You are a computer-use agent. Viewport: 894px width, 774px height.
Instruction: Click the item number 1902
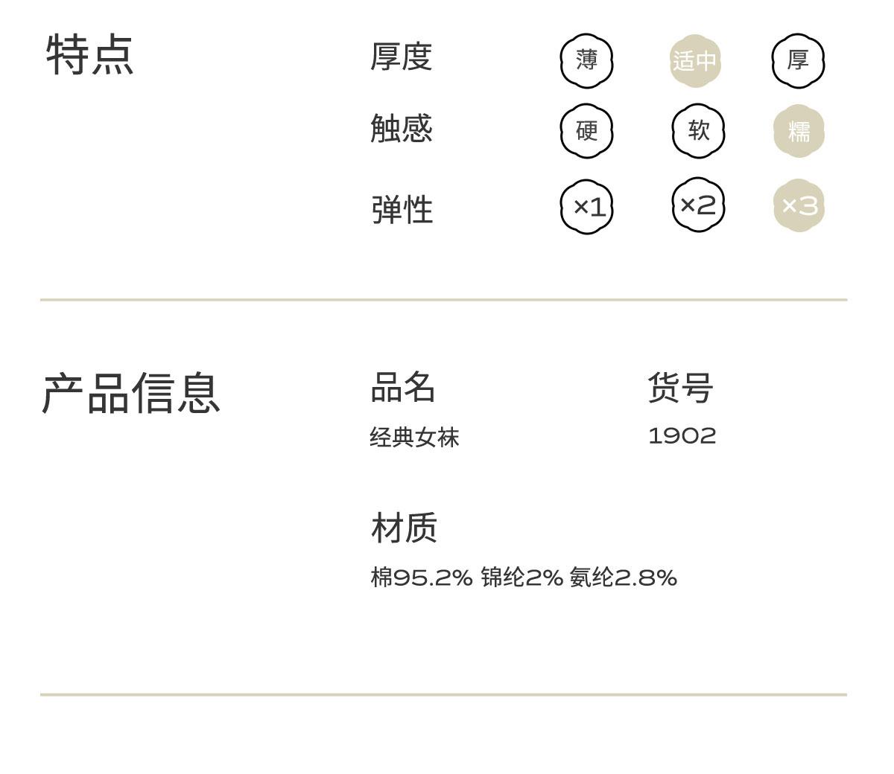682,435
